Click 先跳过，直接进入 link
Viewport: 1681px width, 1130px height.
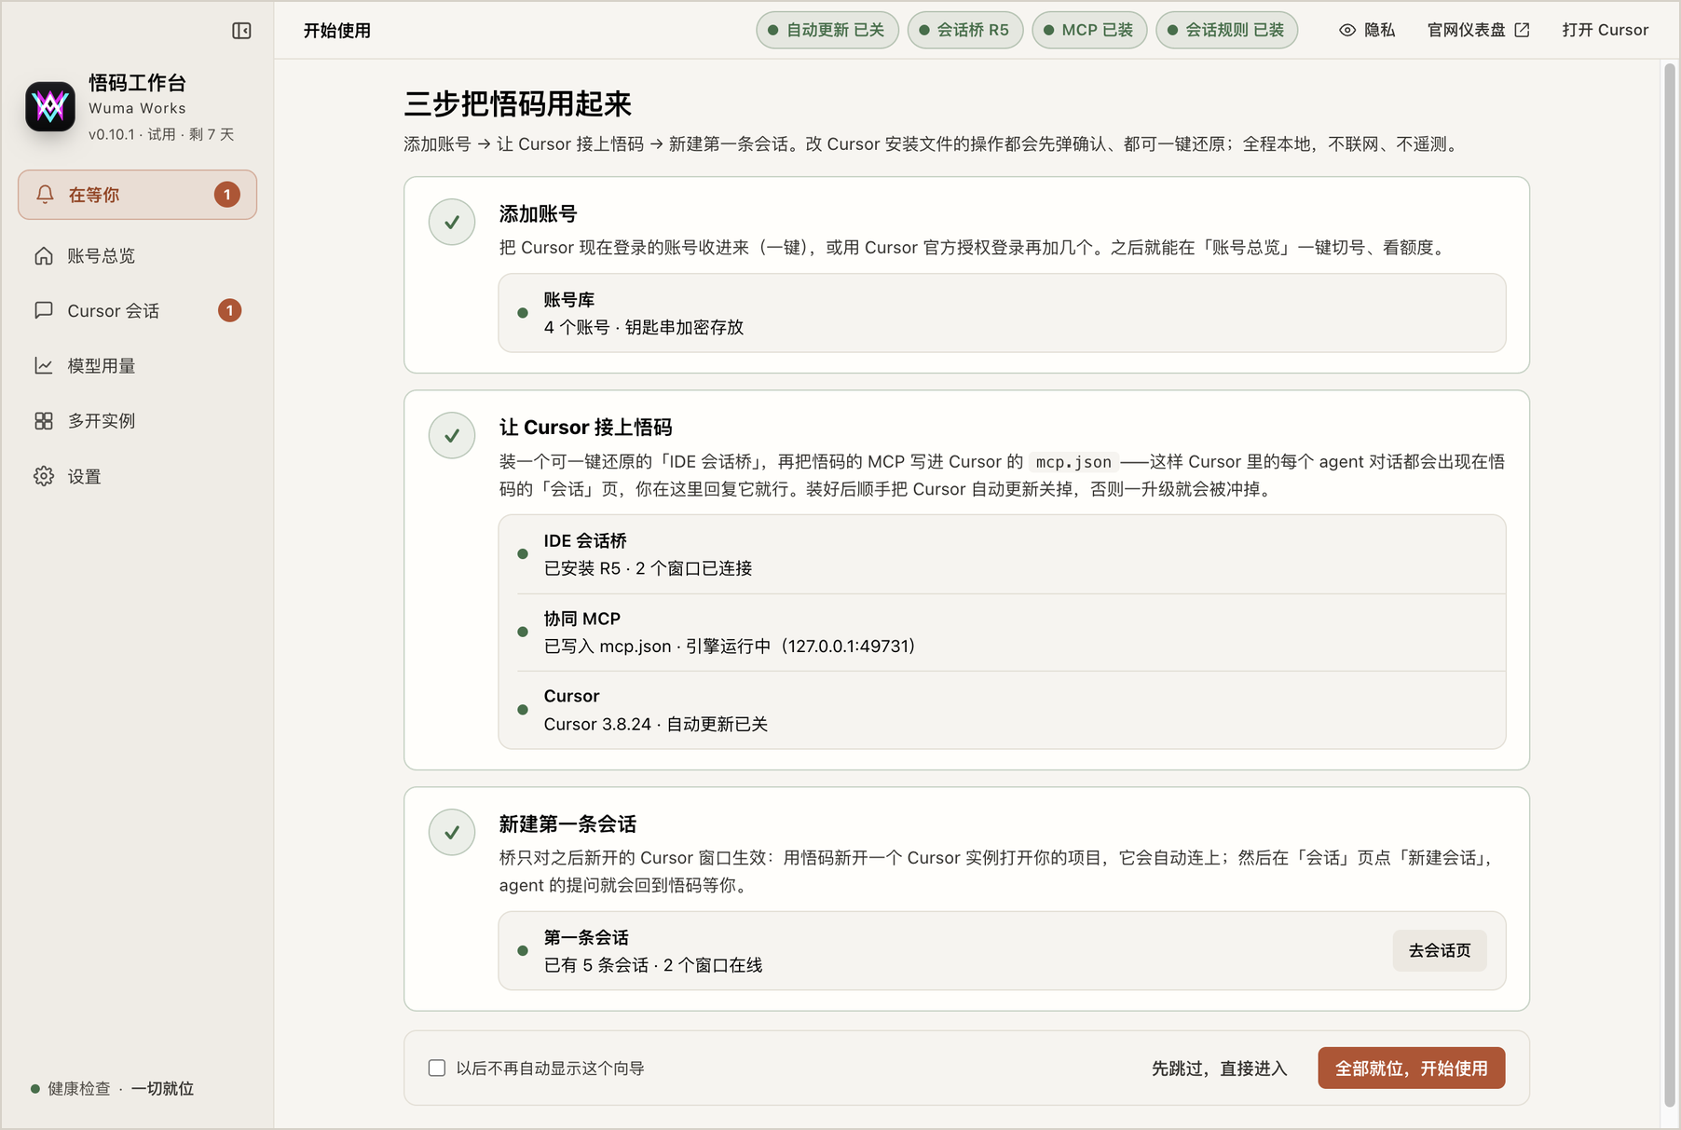[1219, 1069]
